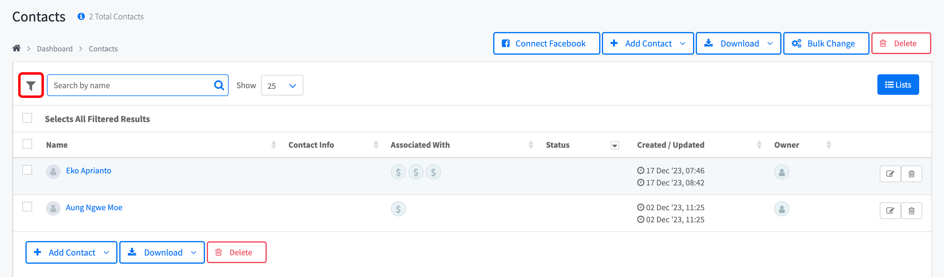Viewport: 944px width, 277px height.
Task: Click the top red Delete button
Action: point(901,43)
